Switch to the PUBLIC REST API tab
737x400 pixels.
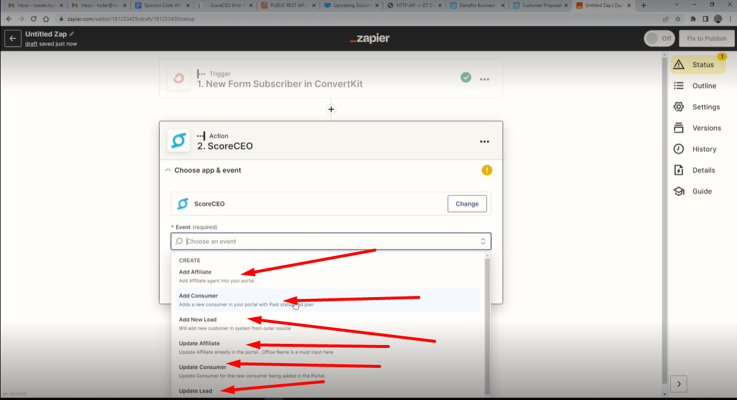click(289, 5)
